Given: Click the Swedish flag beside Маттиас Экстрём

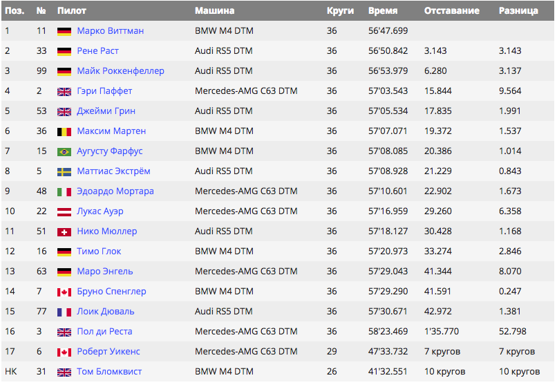Looking at the screenshot, I should 64,171.
